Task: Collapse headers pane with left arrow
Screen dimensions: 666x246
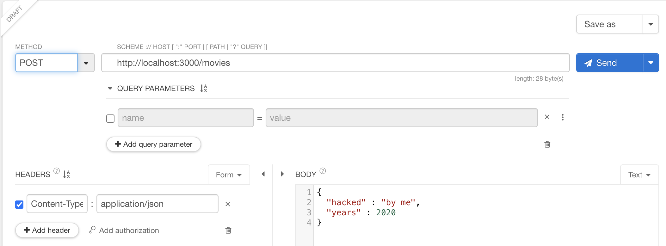Action: tap(263, 174)
